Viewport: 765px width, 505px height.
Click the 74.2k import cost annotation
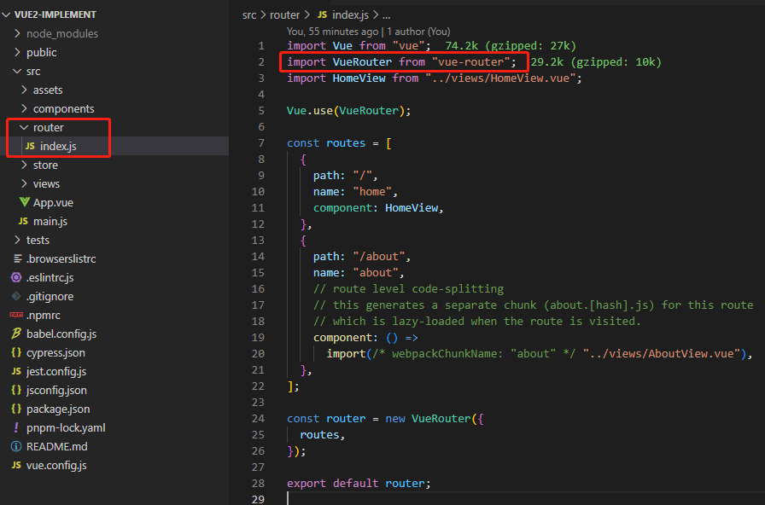[511, 46]
